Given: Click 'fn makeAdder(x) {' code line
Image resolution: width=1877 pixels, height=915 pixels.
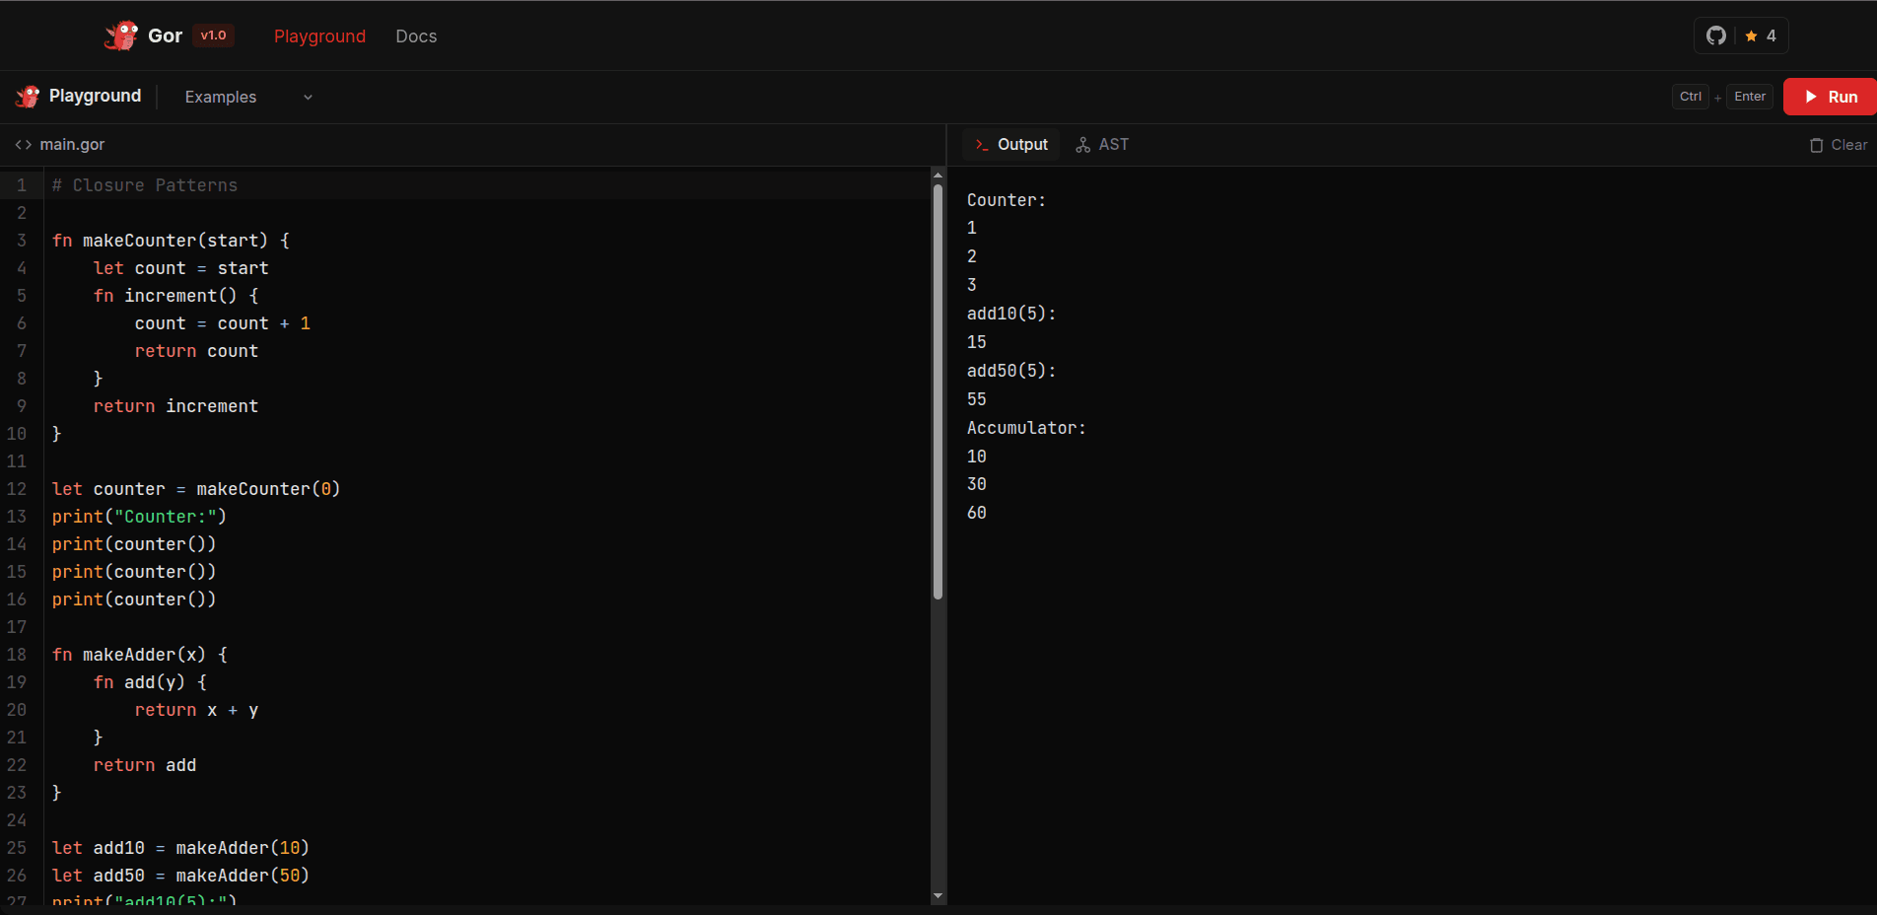Looking at the screenshot, I should point(140,655).
